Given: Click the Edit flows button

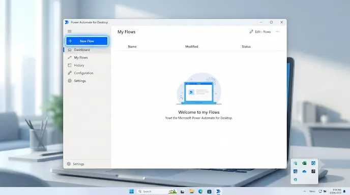Looking at the screenshot, I should pyautogui.click(x=260, y=31).
